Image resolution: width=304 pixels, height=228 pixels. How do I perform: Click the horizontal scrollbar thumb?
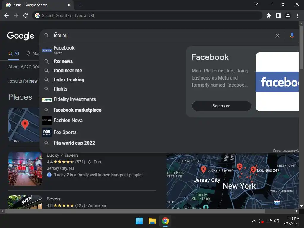135,211
